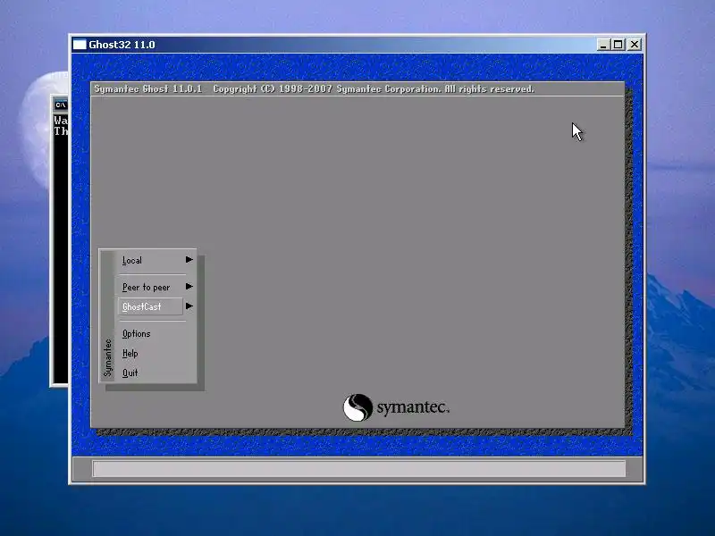Expand the Local submenu arrow
The width and height of the screenshot is (715, 536).
tap(189, 260)
